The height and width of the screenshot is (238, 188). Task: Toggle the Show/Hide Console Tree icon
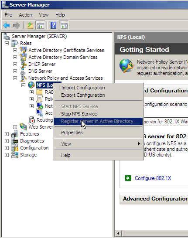41,25
